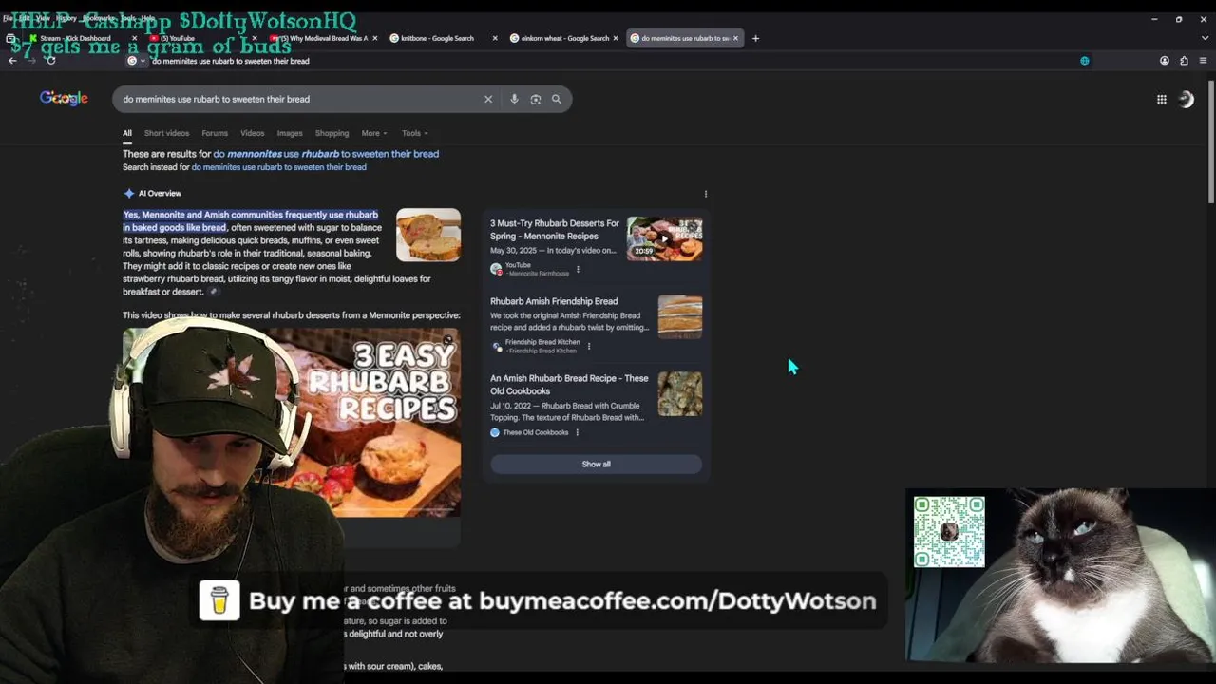This screenshot has height=684, width=1216.
Task: Switch to the Stream - Kick Dashboard tab
Action: click(x=76, y=38)
